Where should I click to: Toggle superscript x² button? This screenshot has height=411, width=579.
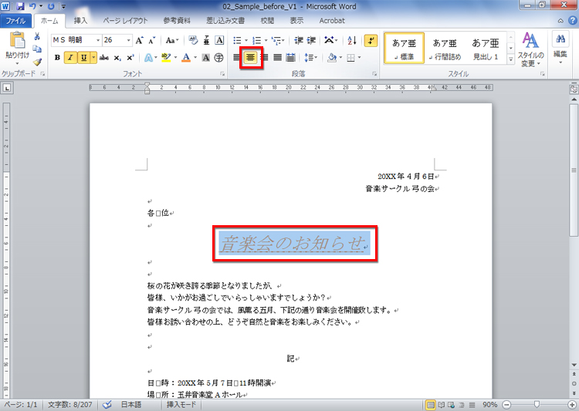[x=130, y=58]
